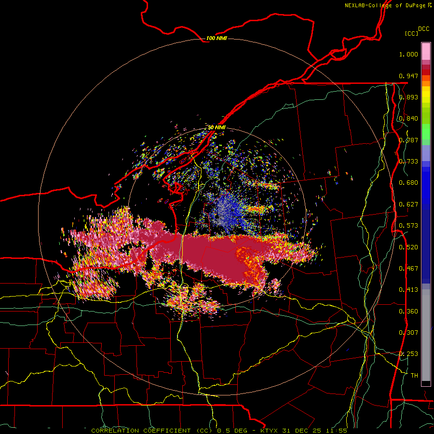The image size is (434, 434).
Task: Click the 0.733 color scale value
Action: tap(408, 162)
